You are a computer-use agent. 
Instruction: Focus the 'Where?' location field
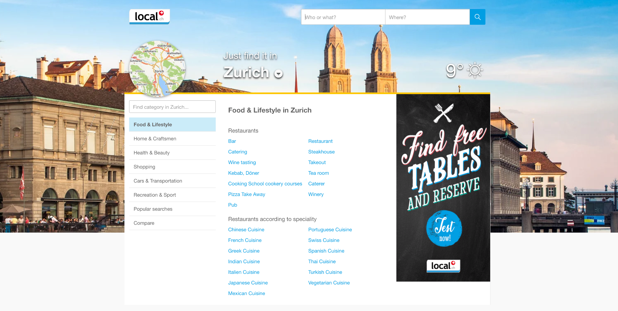[427, 17]
